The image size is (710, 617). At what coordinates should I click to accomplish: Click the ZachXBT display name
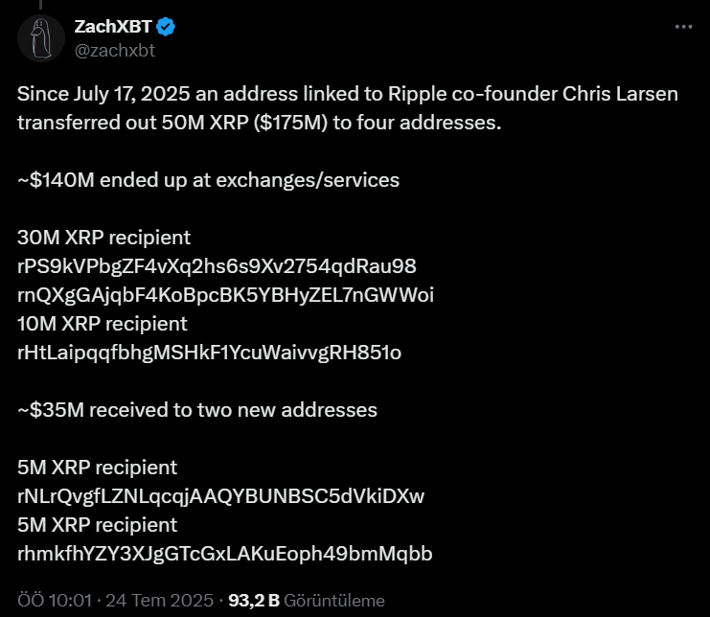[x=111, y=27]
